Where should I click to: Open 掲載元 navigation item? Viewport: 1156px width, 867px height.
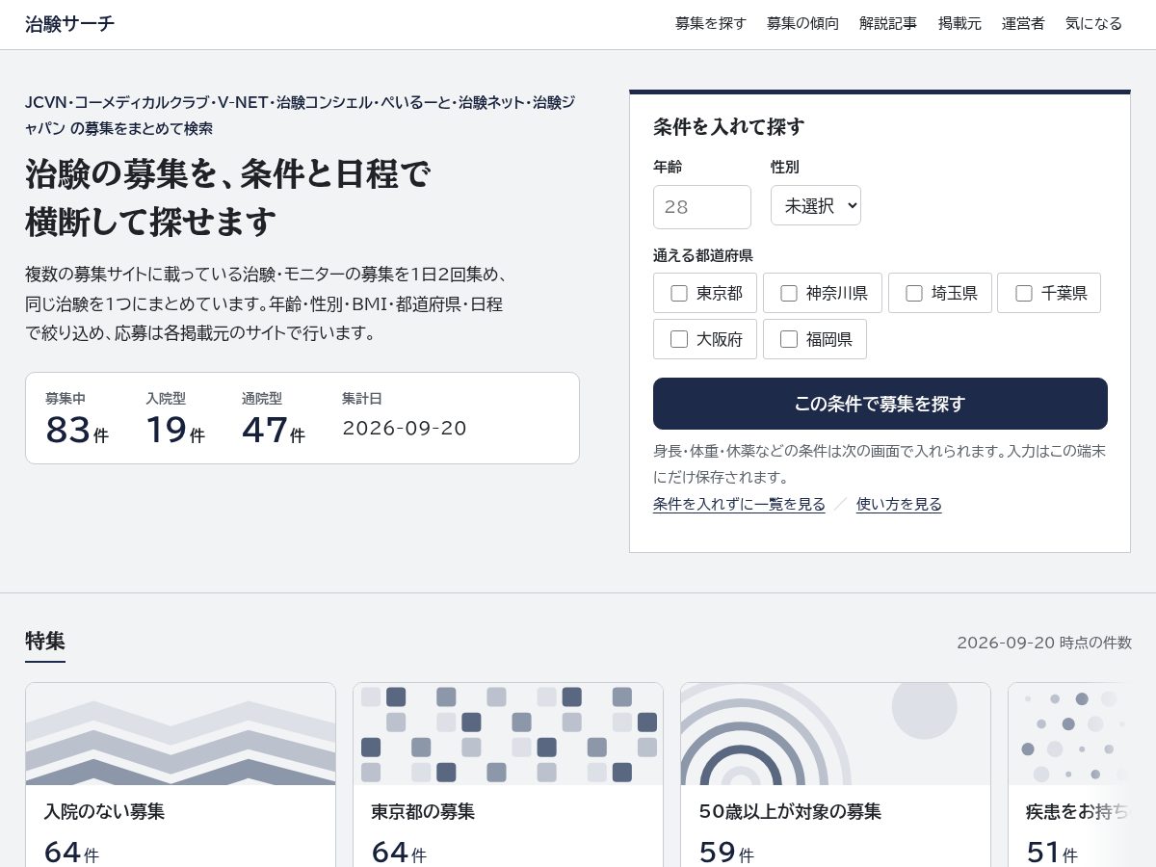pyautogui.click(x=959, y=24)
